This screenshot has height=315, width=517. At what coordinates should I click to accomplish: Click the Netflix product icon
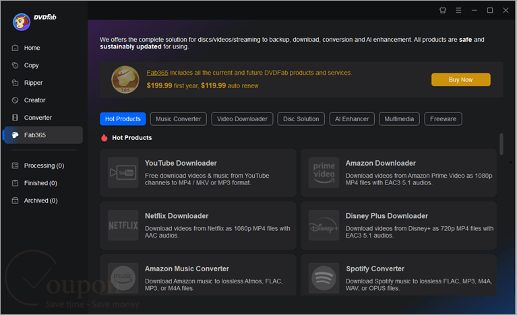pyautogui.click(x=123, y=225)
